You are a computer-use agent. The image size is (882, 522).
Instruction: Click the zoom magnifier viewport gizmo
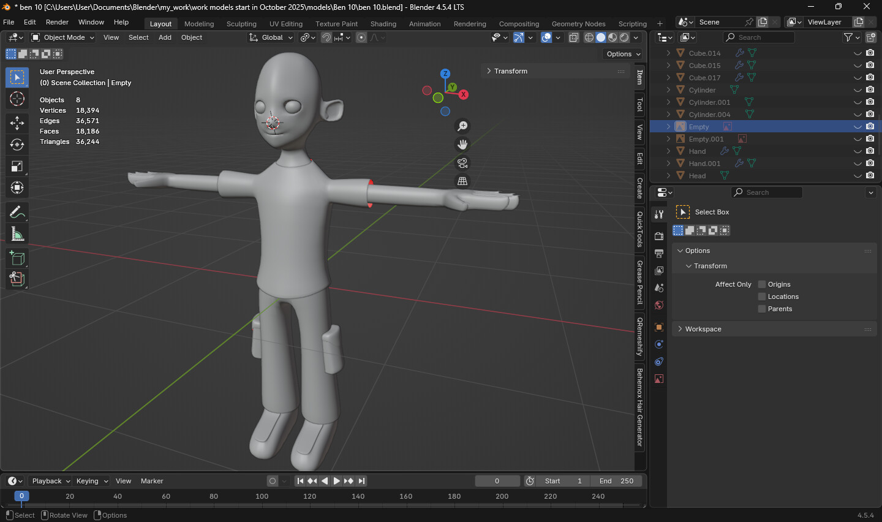coord(462,126)
